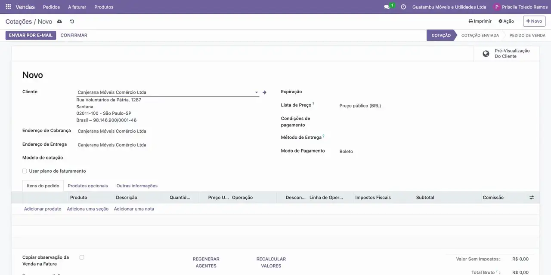Create a new record with the Novo button

click(534, 21)
